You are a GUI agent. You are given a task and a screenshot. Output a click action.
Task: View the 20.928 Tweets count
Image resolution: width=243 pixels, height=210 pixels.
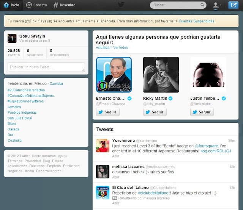point(14,53)
